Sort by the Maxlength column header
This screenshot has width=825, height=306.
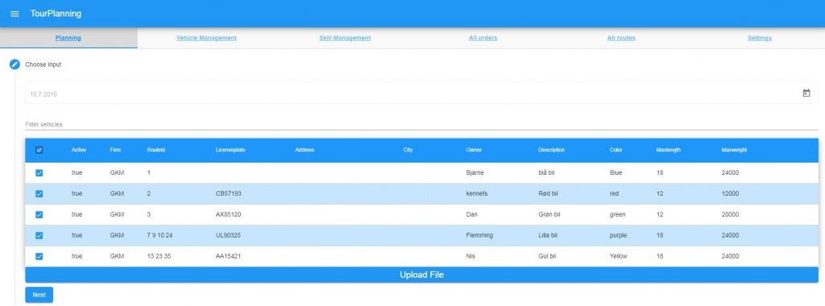[x=668, y=150]
